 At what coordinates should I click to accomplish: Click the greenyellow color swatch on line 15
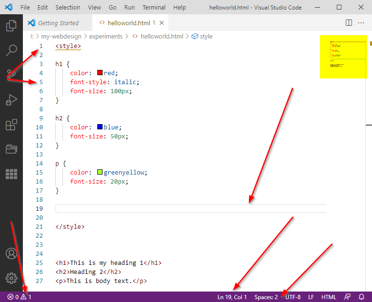(x=100, y=172)
